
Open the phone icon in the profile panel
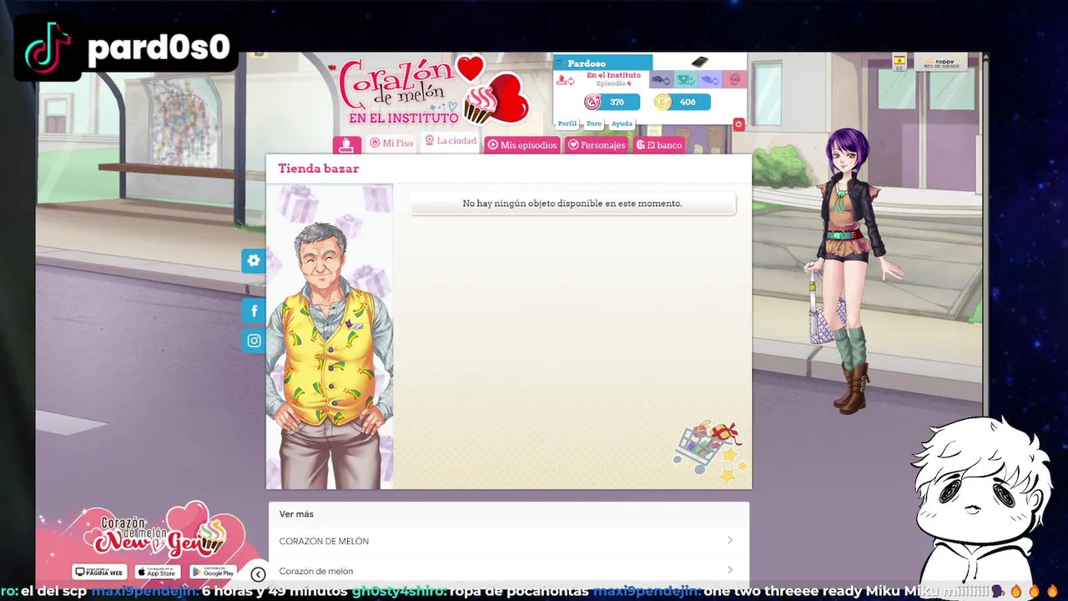(700, 62)
